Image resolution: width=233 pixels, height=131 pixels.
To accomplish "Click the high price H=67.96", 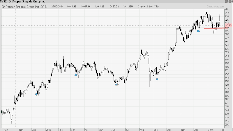I will click(86, 7).
